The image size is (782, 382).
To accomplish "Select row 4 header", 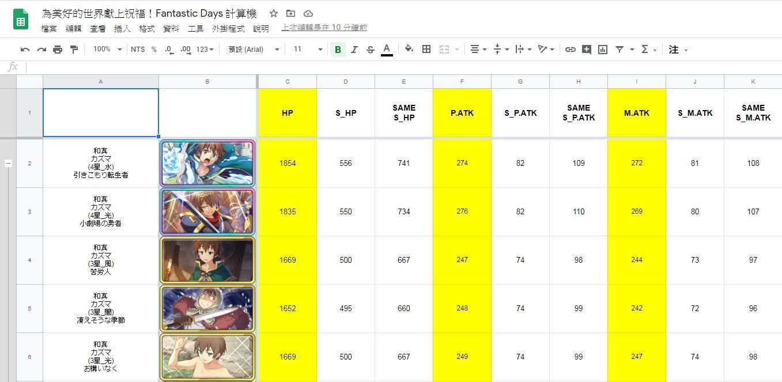I will 29,260.
